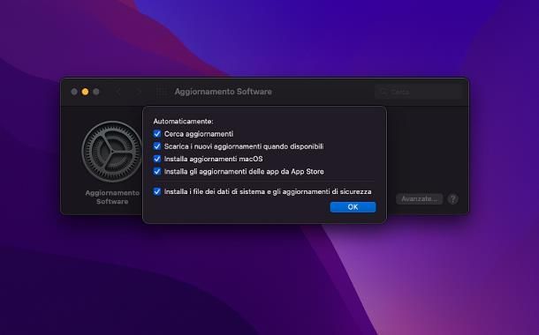539x335 pixels.
Task: Click the Automaticamente: heading text
Action: (x=183, y=122)
